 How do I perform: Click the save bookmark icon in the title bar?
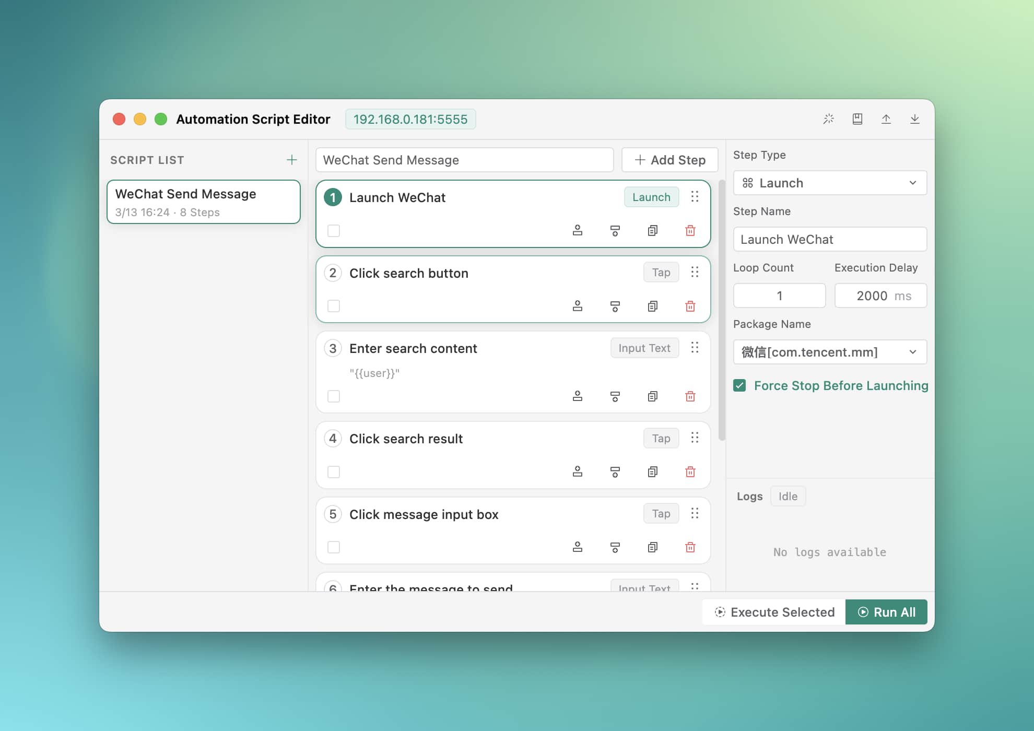pos(857,119)
